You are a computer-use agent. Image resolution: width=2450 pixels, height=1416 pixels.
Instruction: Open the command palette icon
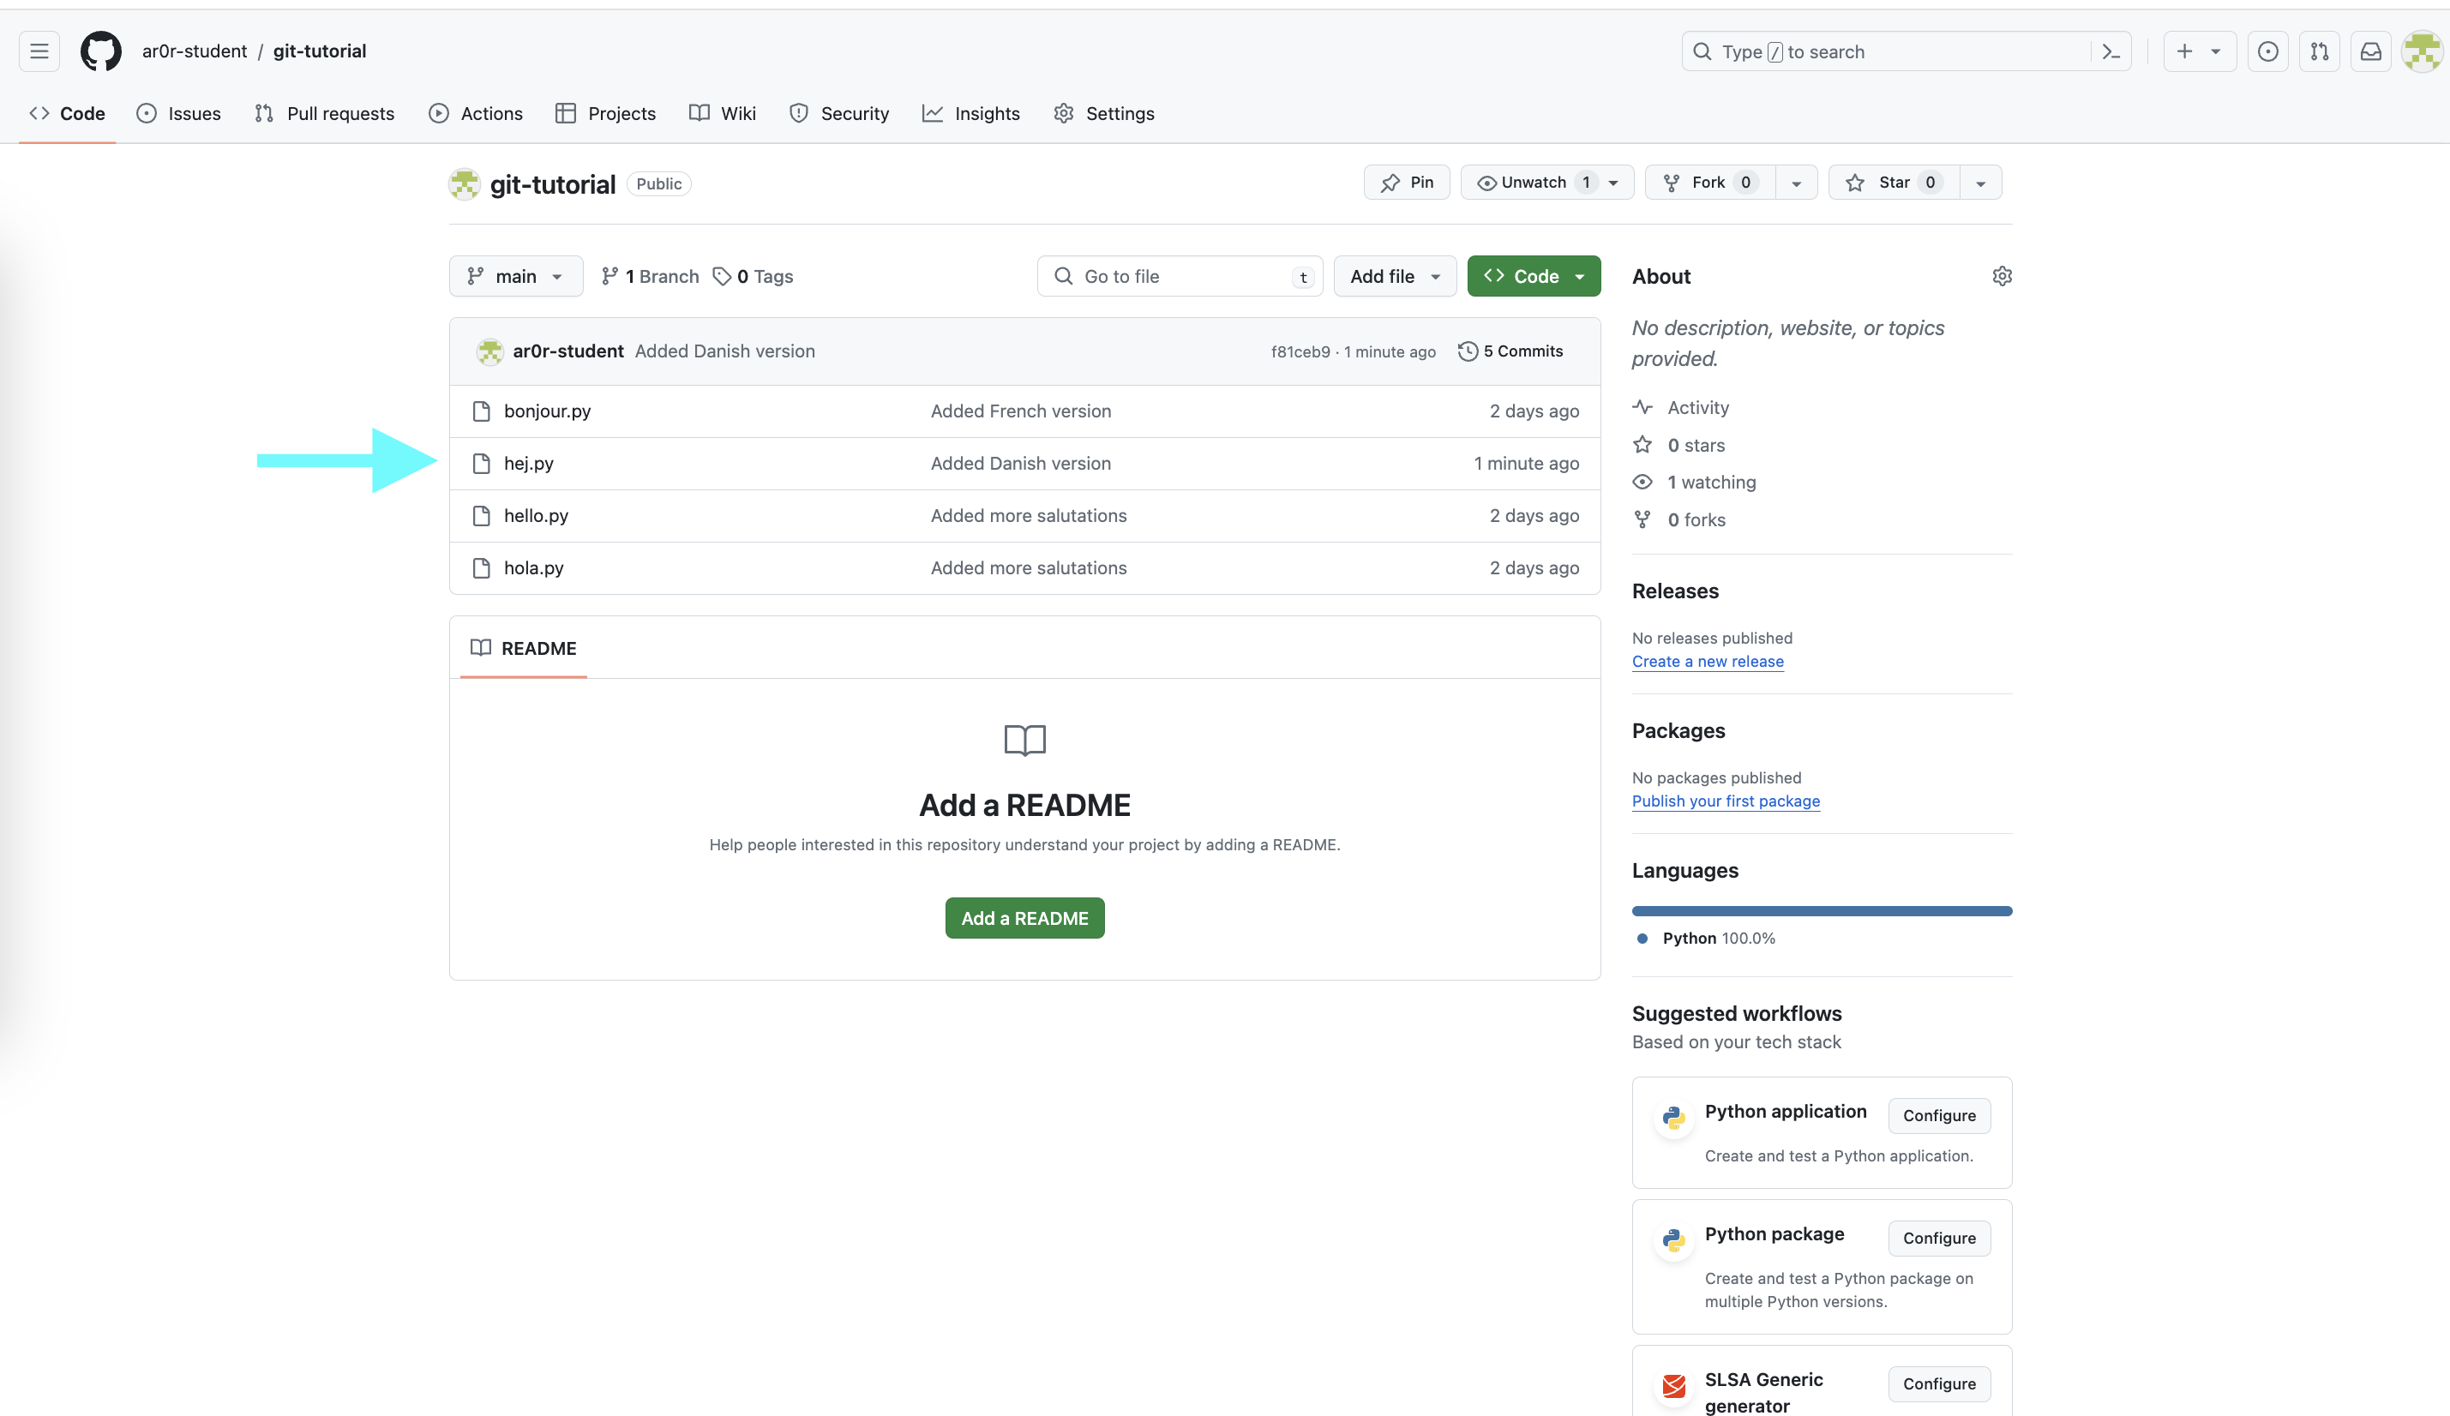tap(2111, 51)
